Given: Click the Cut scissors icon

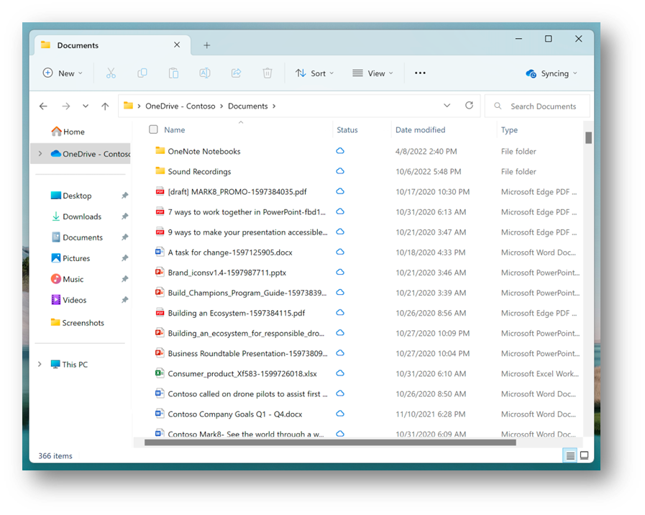Looking at the screenshot, I should click(x=111, y=73).
